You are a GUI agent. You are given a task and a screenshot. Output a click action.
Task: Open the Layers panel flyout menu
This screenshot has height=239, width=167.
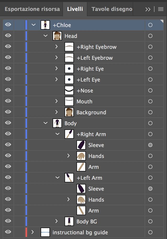pos(160,9)
